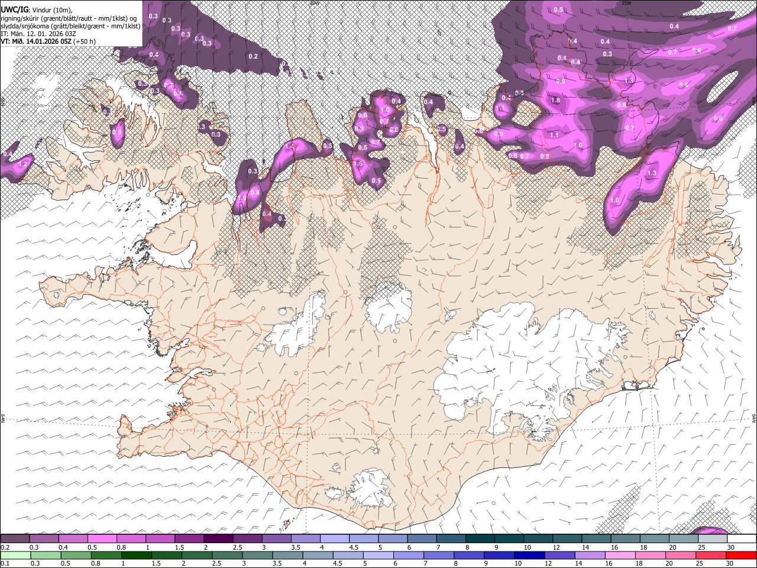The height and width of the screenshot is (568, 757).
Task: Click the navy blue 10–12 rain legend swatch
Action: pyautogui.click(x=529, y=555)
